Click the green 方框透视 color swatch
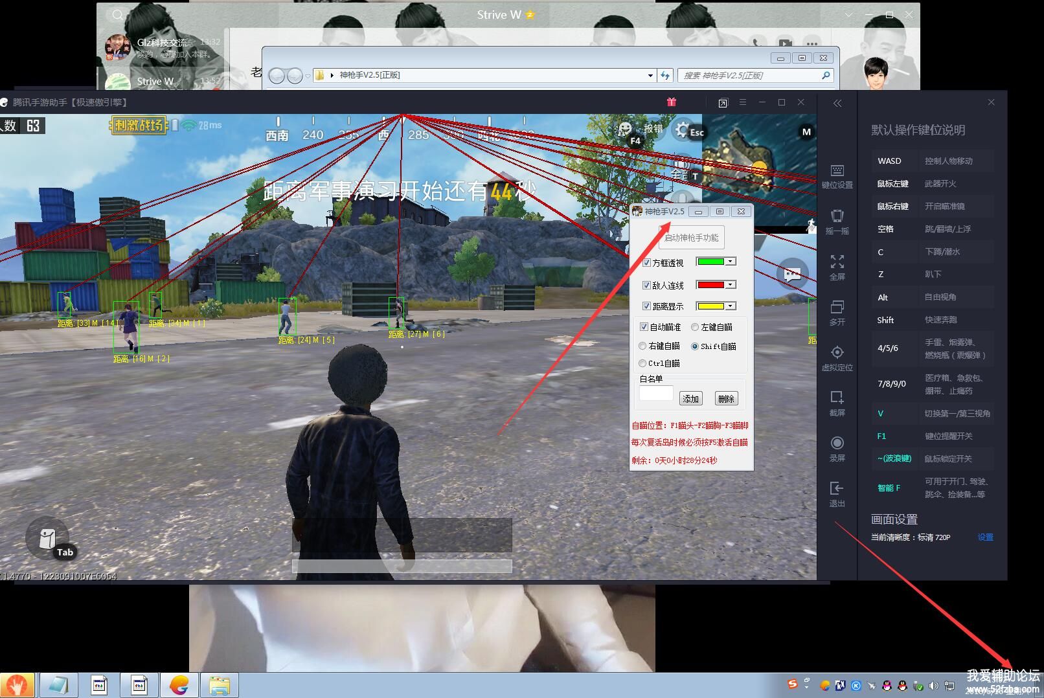This screenshot has height=698, width=1044. pos(710,262)
